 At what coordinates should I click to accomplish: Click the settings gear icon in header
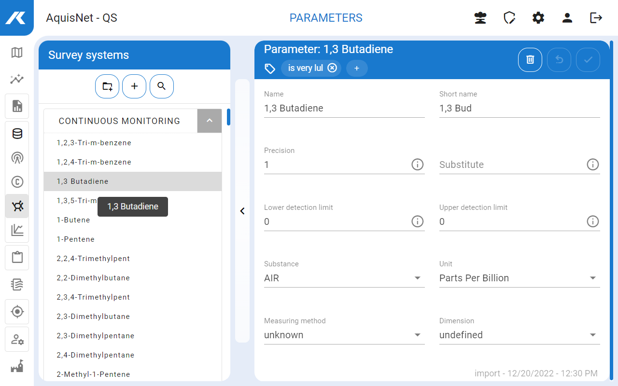pos(538,18)
